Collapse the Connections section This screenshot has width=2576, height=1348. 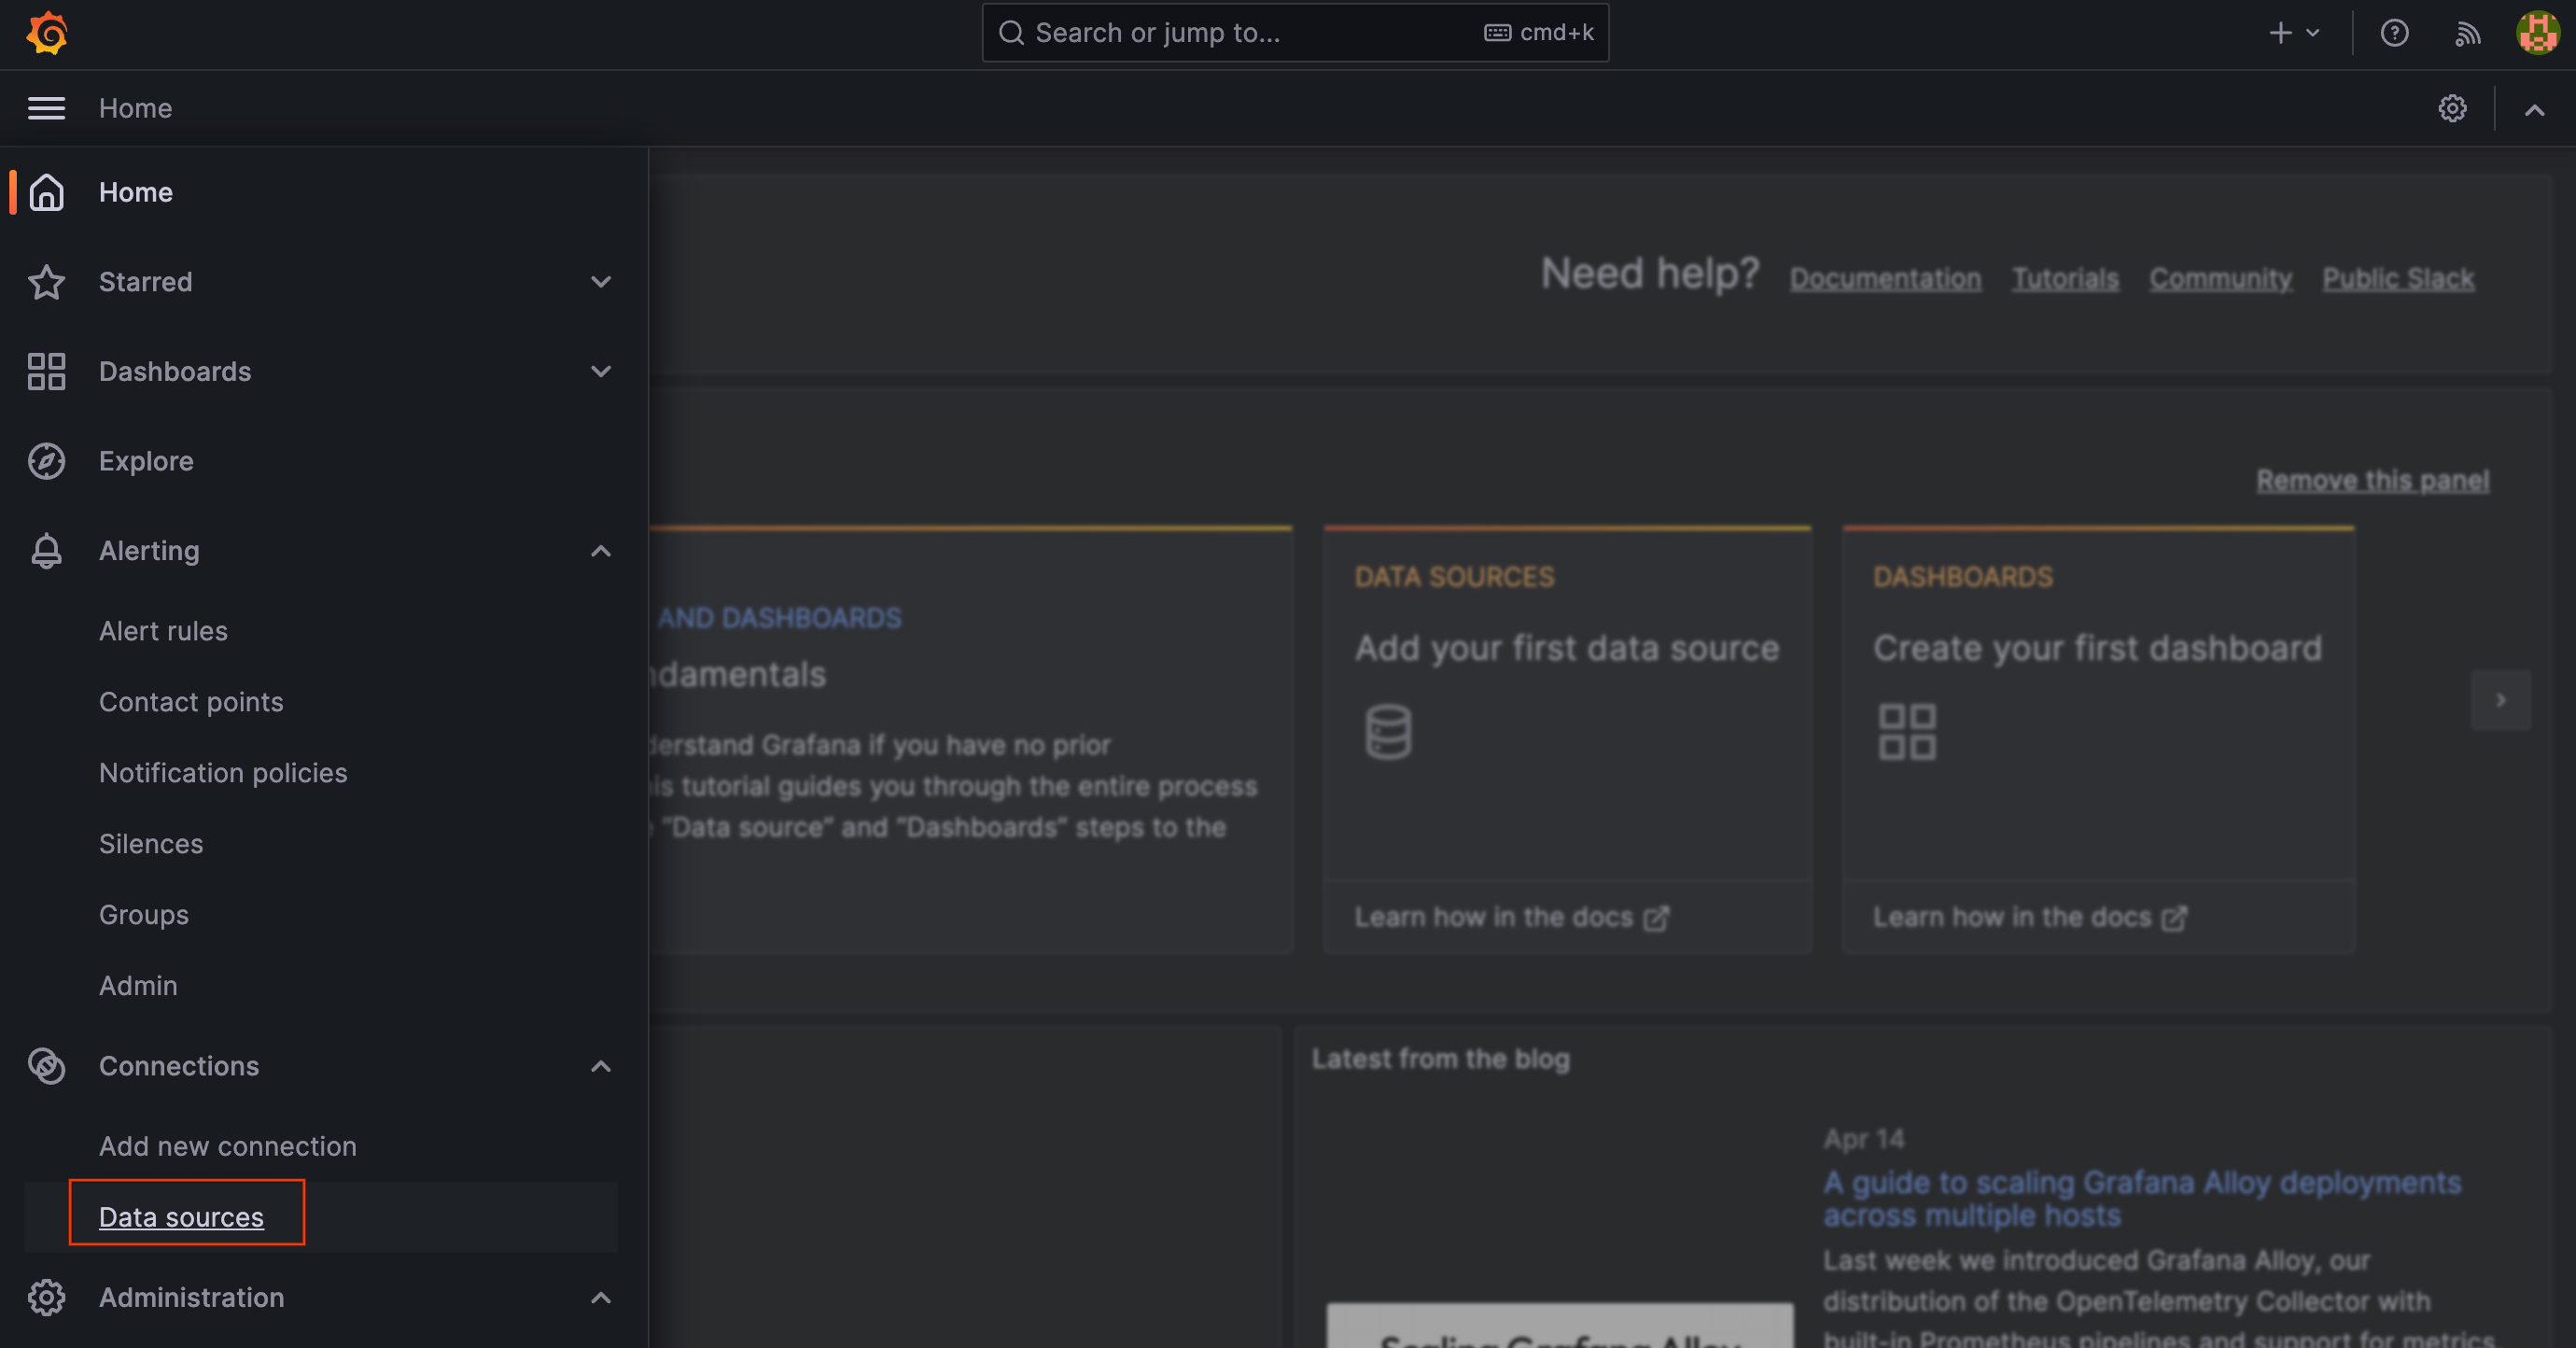[601, 1065]
